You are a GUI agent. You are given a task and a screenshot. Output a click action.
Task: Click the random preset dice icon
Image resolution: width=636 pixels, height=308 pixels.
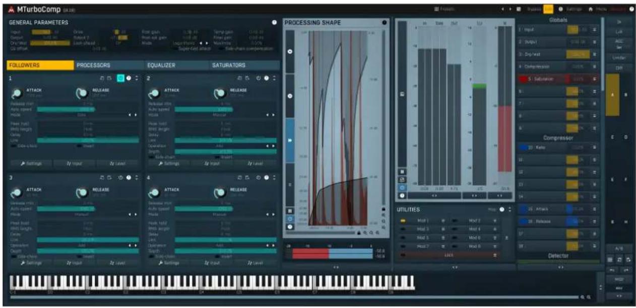(519, 10)
